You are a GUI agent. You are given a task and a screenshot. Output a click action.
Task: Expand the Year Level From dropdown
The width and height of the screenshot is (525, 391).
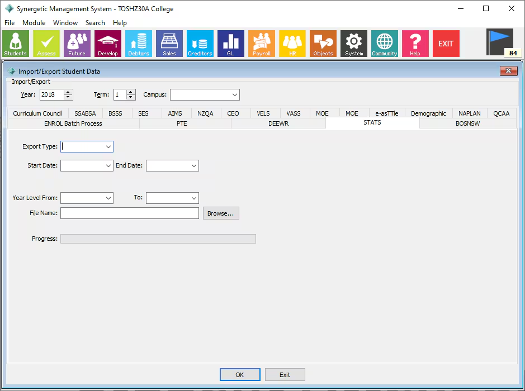point(108,198)
